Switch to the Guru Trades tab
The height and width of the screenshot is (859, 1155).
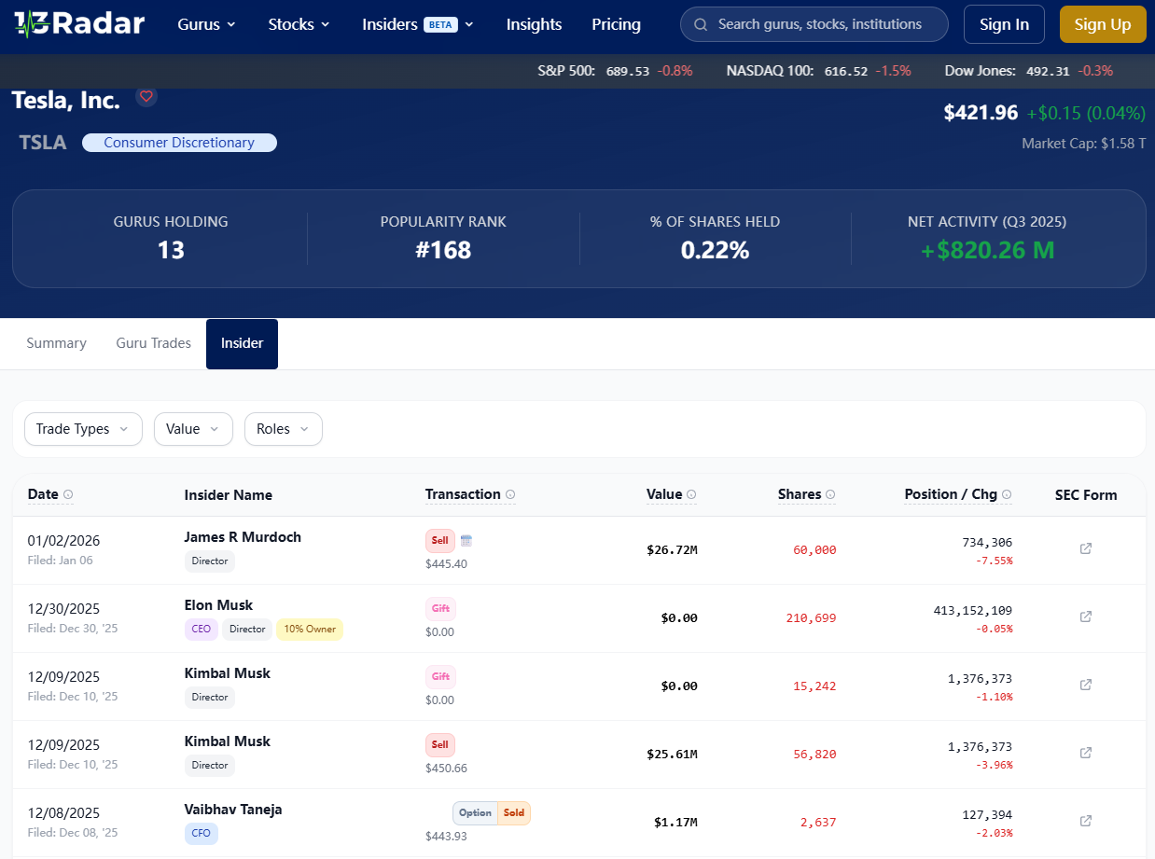(153, 343)
